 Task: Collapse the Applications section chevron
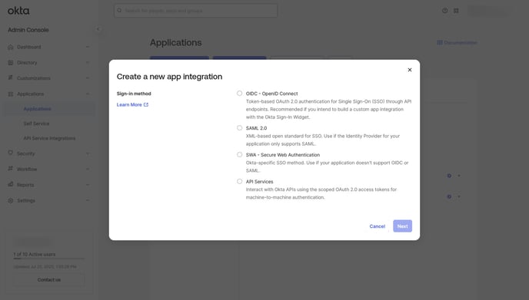coord(88,94)
